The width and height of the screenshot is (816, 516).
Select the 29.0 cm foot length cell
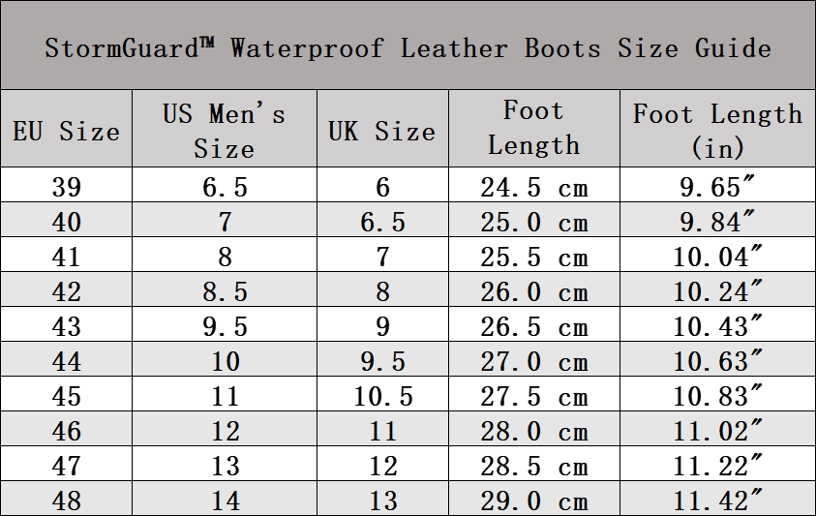[534, 499]
